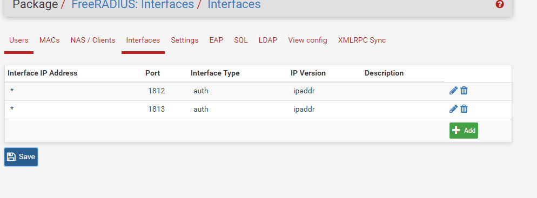Open the MACs tab
The image size is (537, 198).
pos(49,40)
